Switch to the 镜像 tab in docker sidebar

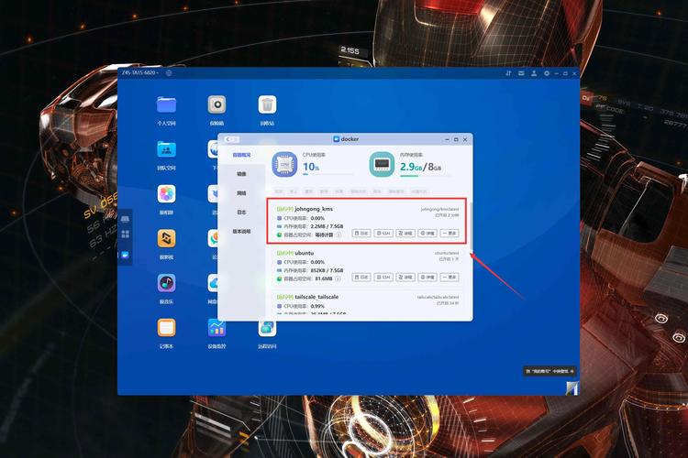241,173
